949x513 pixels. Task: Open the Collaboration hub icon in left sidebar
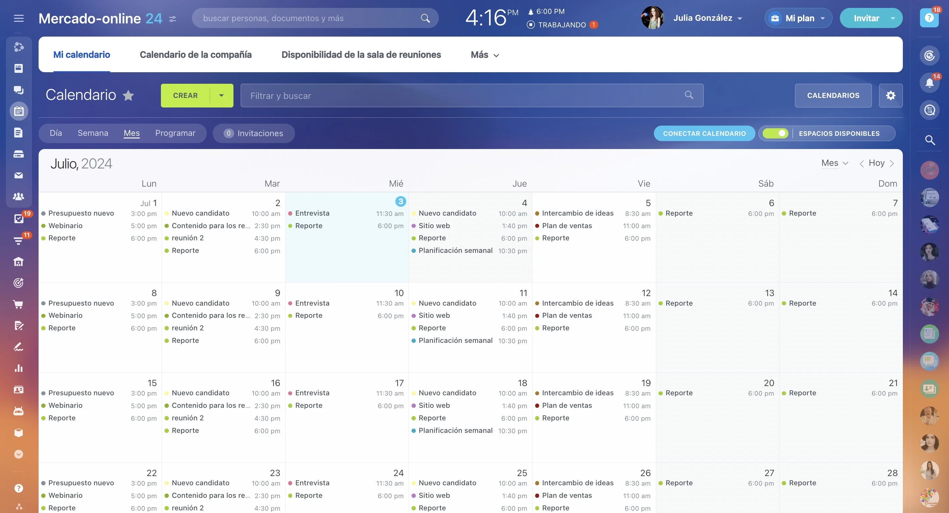point(19,47)
